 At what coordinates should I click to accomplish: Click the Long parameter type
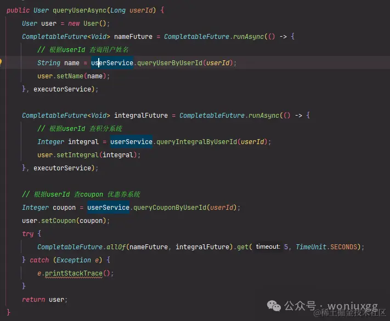118,10
